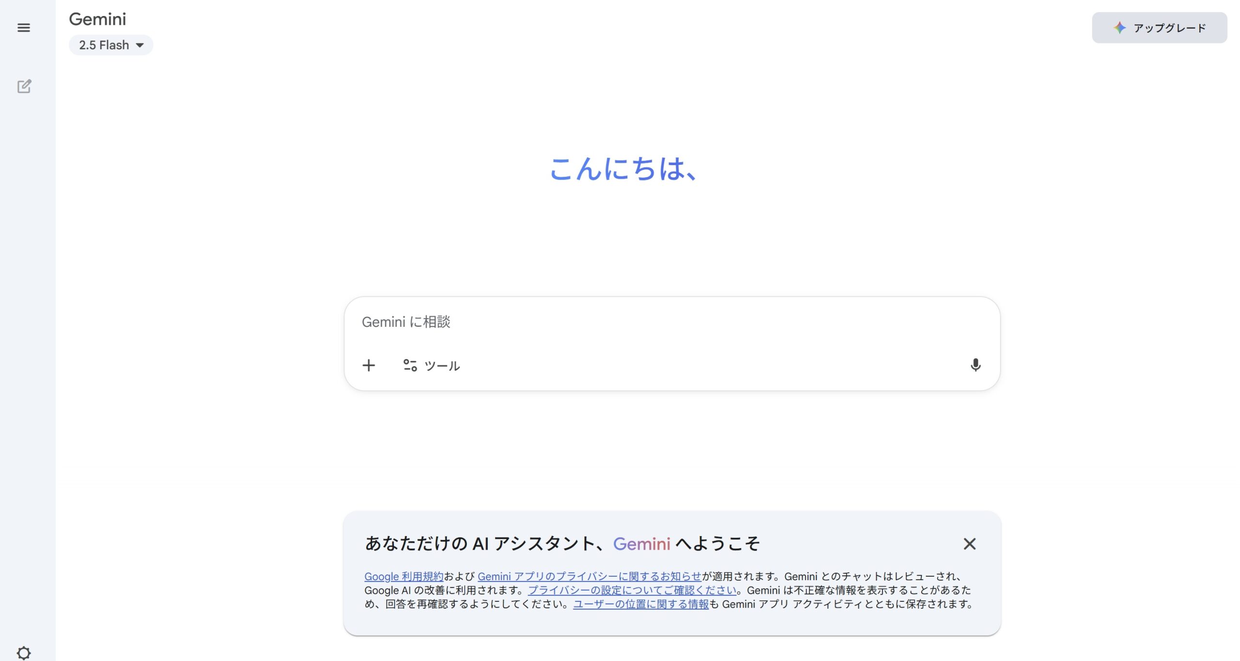Dismiss the Gemini welcome banner
Viewport: 1240px width, 661px height.
pyautogui.click(x=969, y=544)
